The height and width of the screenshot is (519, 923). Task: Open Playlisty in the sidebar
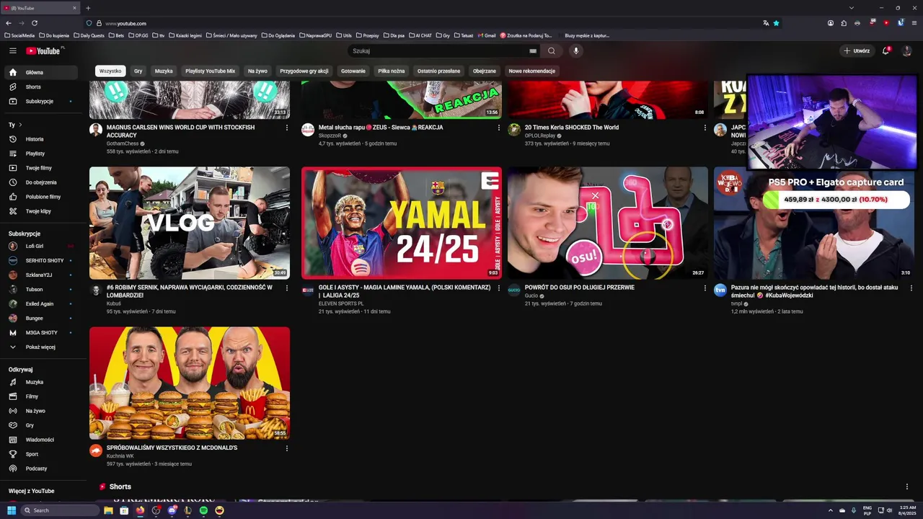[40, 154]
